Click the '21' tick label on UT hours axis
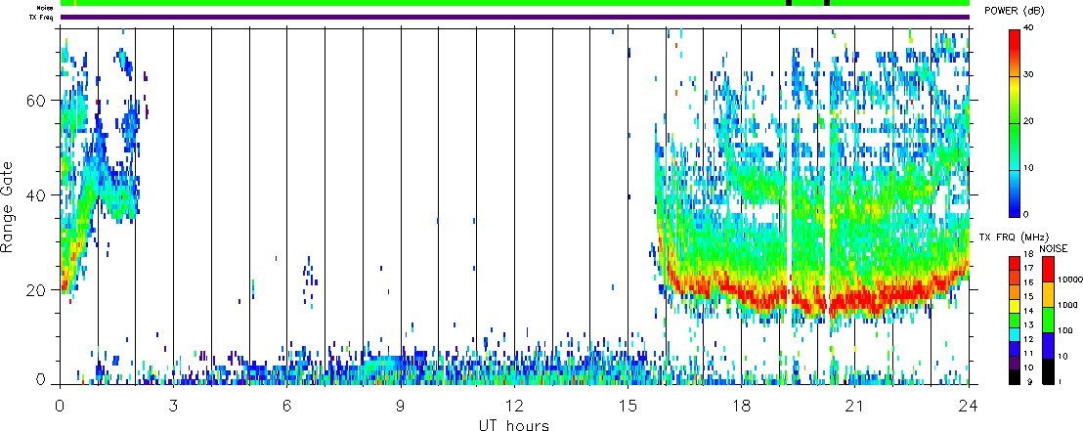The height and width of the screenshot is (431, 1083). 855,405
